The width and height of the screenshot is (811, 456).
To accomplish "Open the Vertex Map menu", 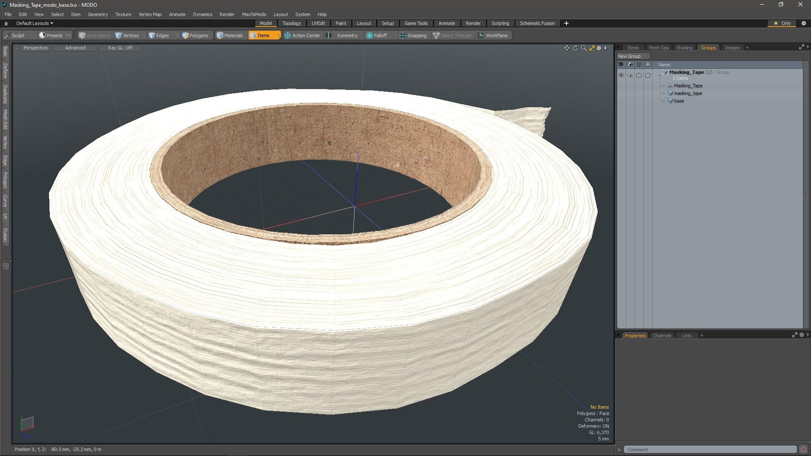I will click(x=150, y=14).
